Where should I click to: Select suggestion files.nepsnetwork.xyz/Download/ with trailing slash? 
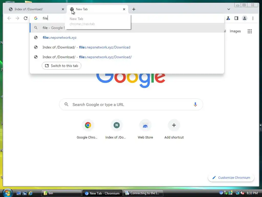tap(127, 57)
